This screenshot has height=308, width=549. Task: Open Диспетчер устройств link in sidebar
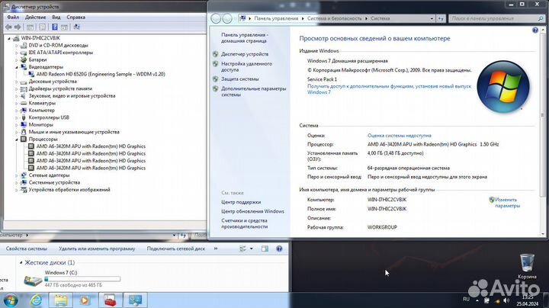point(245,54)
